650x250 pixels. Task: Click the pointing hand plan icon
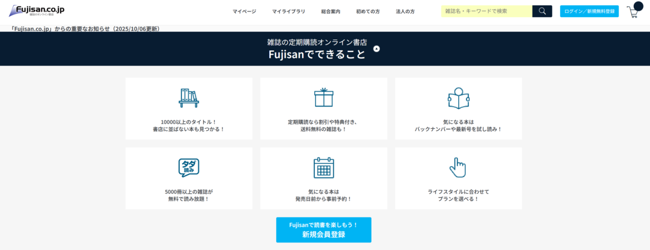pos(458,167)
